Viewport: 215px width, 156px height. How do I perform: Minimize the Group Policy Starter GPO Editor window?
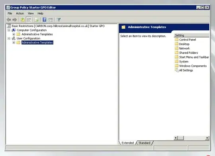[x=198, y=8]
